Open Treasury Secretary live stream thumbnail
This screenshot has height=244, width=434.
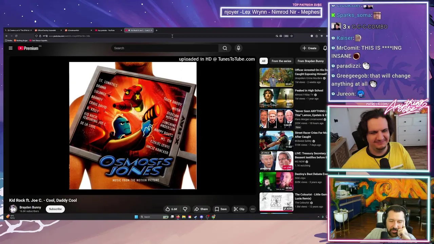276,160
